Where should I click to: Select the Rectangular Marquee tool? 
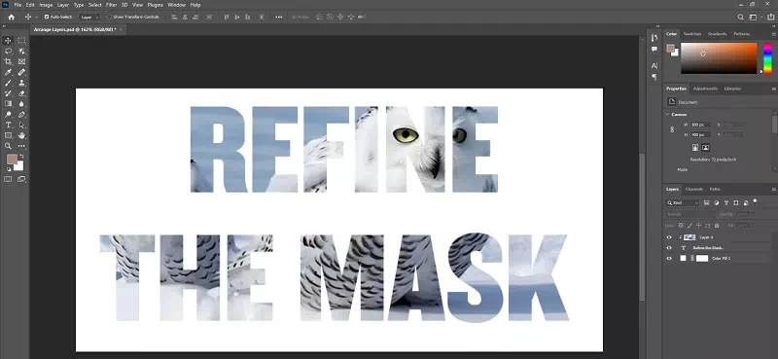tap(21, 41)
